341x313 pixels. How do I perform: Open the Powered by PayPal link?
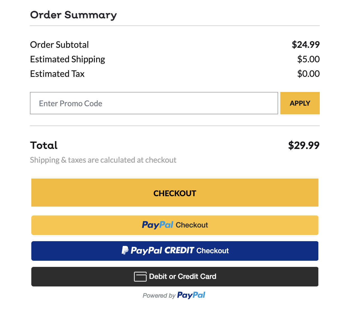[174, 295]
